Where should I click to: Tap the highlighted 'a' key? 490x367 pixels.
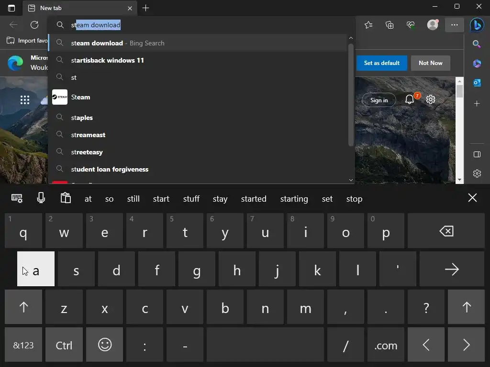tap(35, 269)
